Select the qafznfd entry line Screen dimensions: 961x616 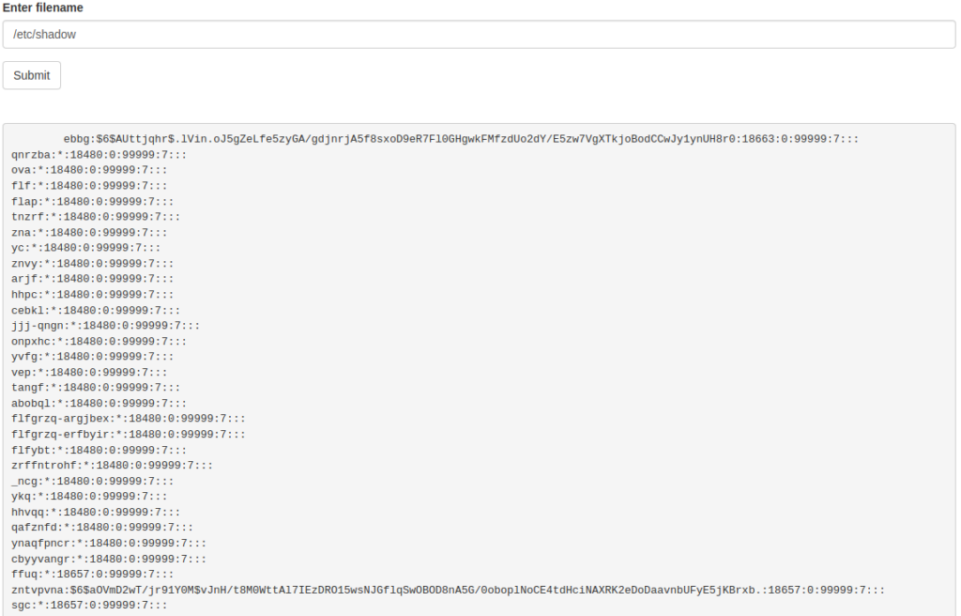(102, 528)
